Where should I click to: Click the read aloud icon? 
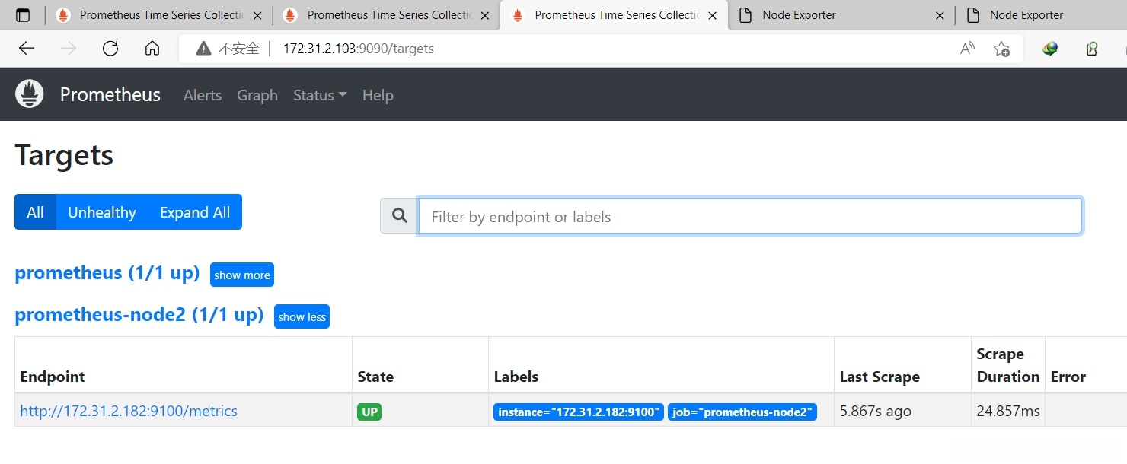967,49
